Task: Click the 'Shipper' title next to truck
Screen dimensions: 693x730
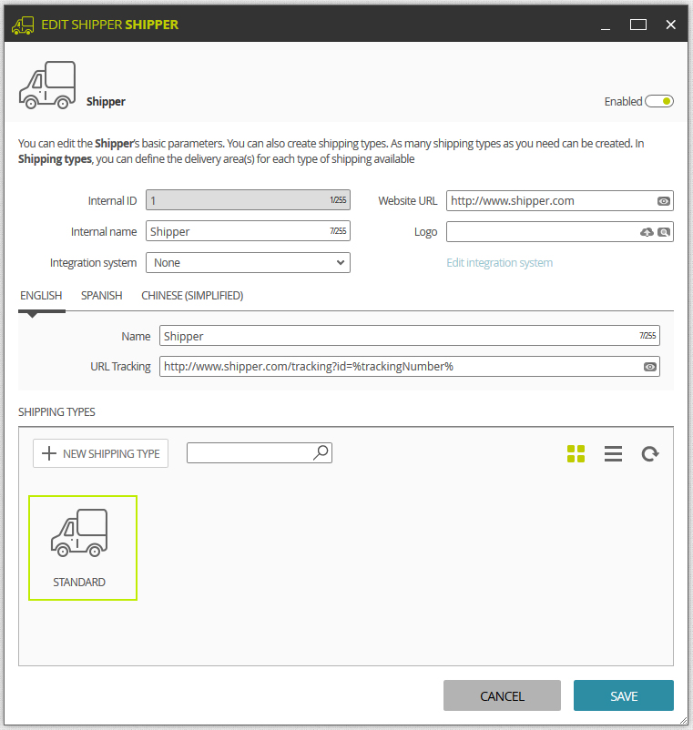Action: click(106, 102)
